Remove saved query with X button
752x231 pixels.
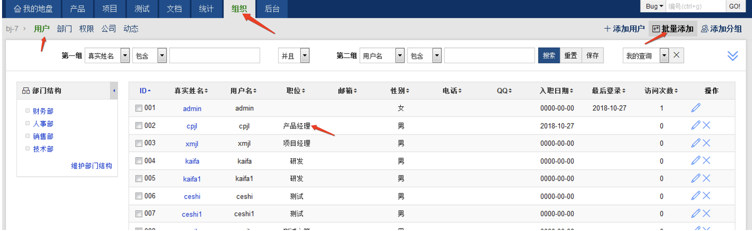click(x=677, y=55)
